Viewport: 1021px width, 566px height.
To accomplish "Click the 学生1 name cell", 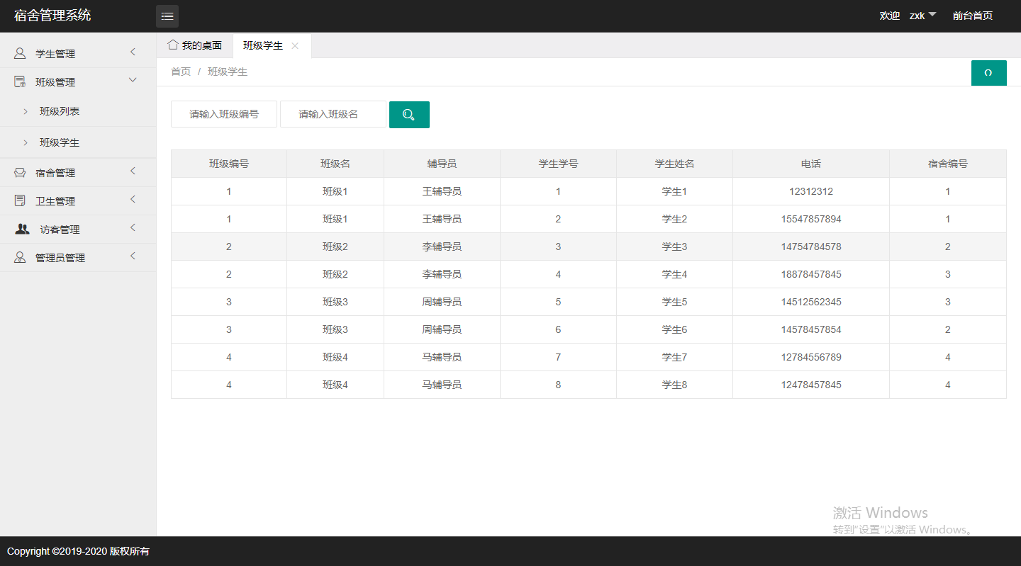I will pos(674,191).
